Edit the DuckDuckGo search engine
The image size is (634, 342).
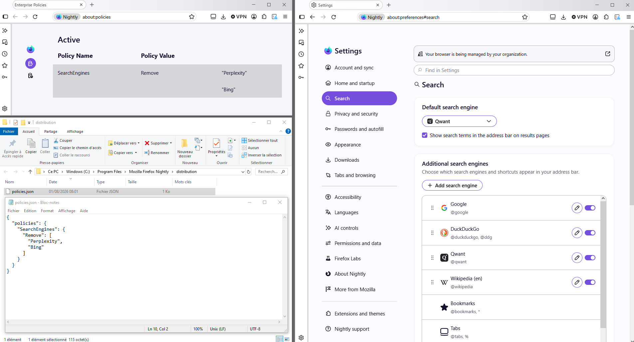[577, 233]
